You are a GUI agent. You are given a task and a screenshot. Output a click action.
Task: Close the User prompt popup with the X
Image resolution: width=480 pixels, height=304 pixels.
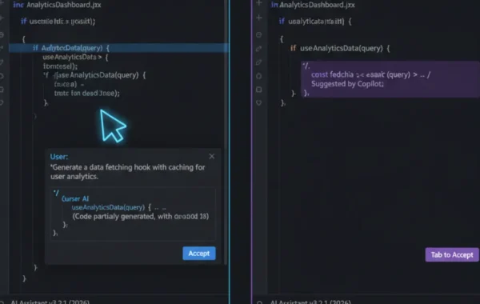[212, 157]
